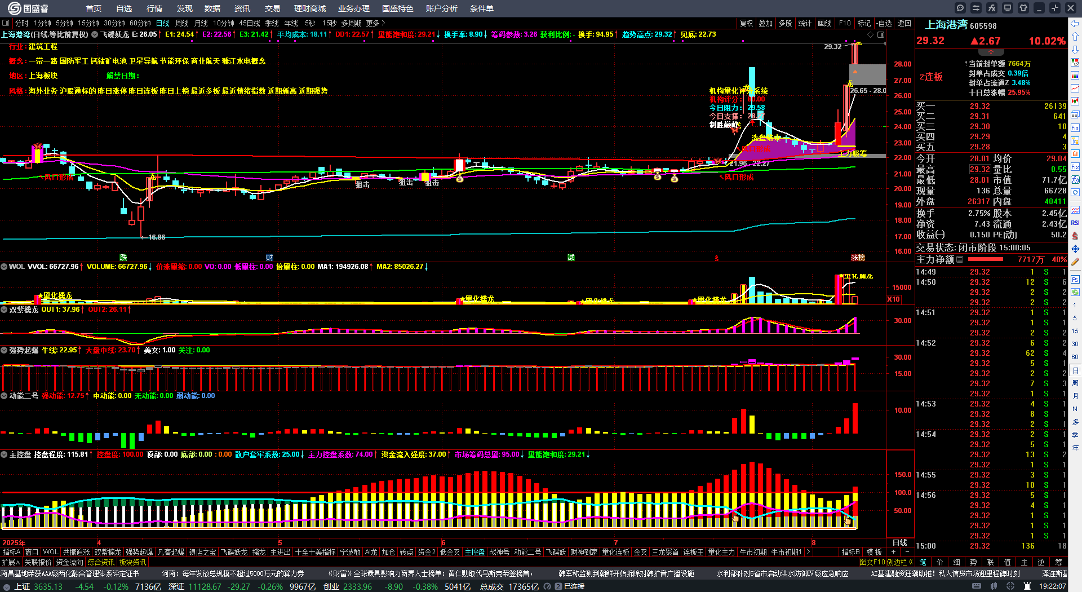Screen dimensions: 1082x592
Task: Open the skin shirt icon in title bar
Action: [1023, 8]
